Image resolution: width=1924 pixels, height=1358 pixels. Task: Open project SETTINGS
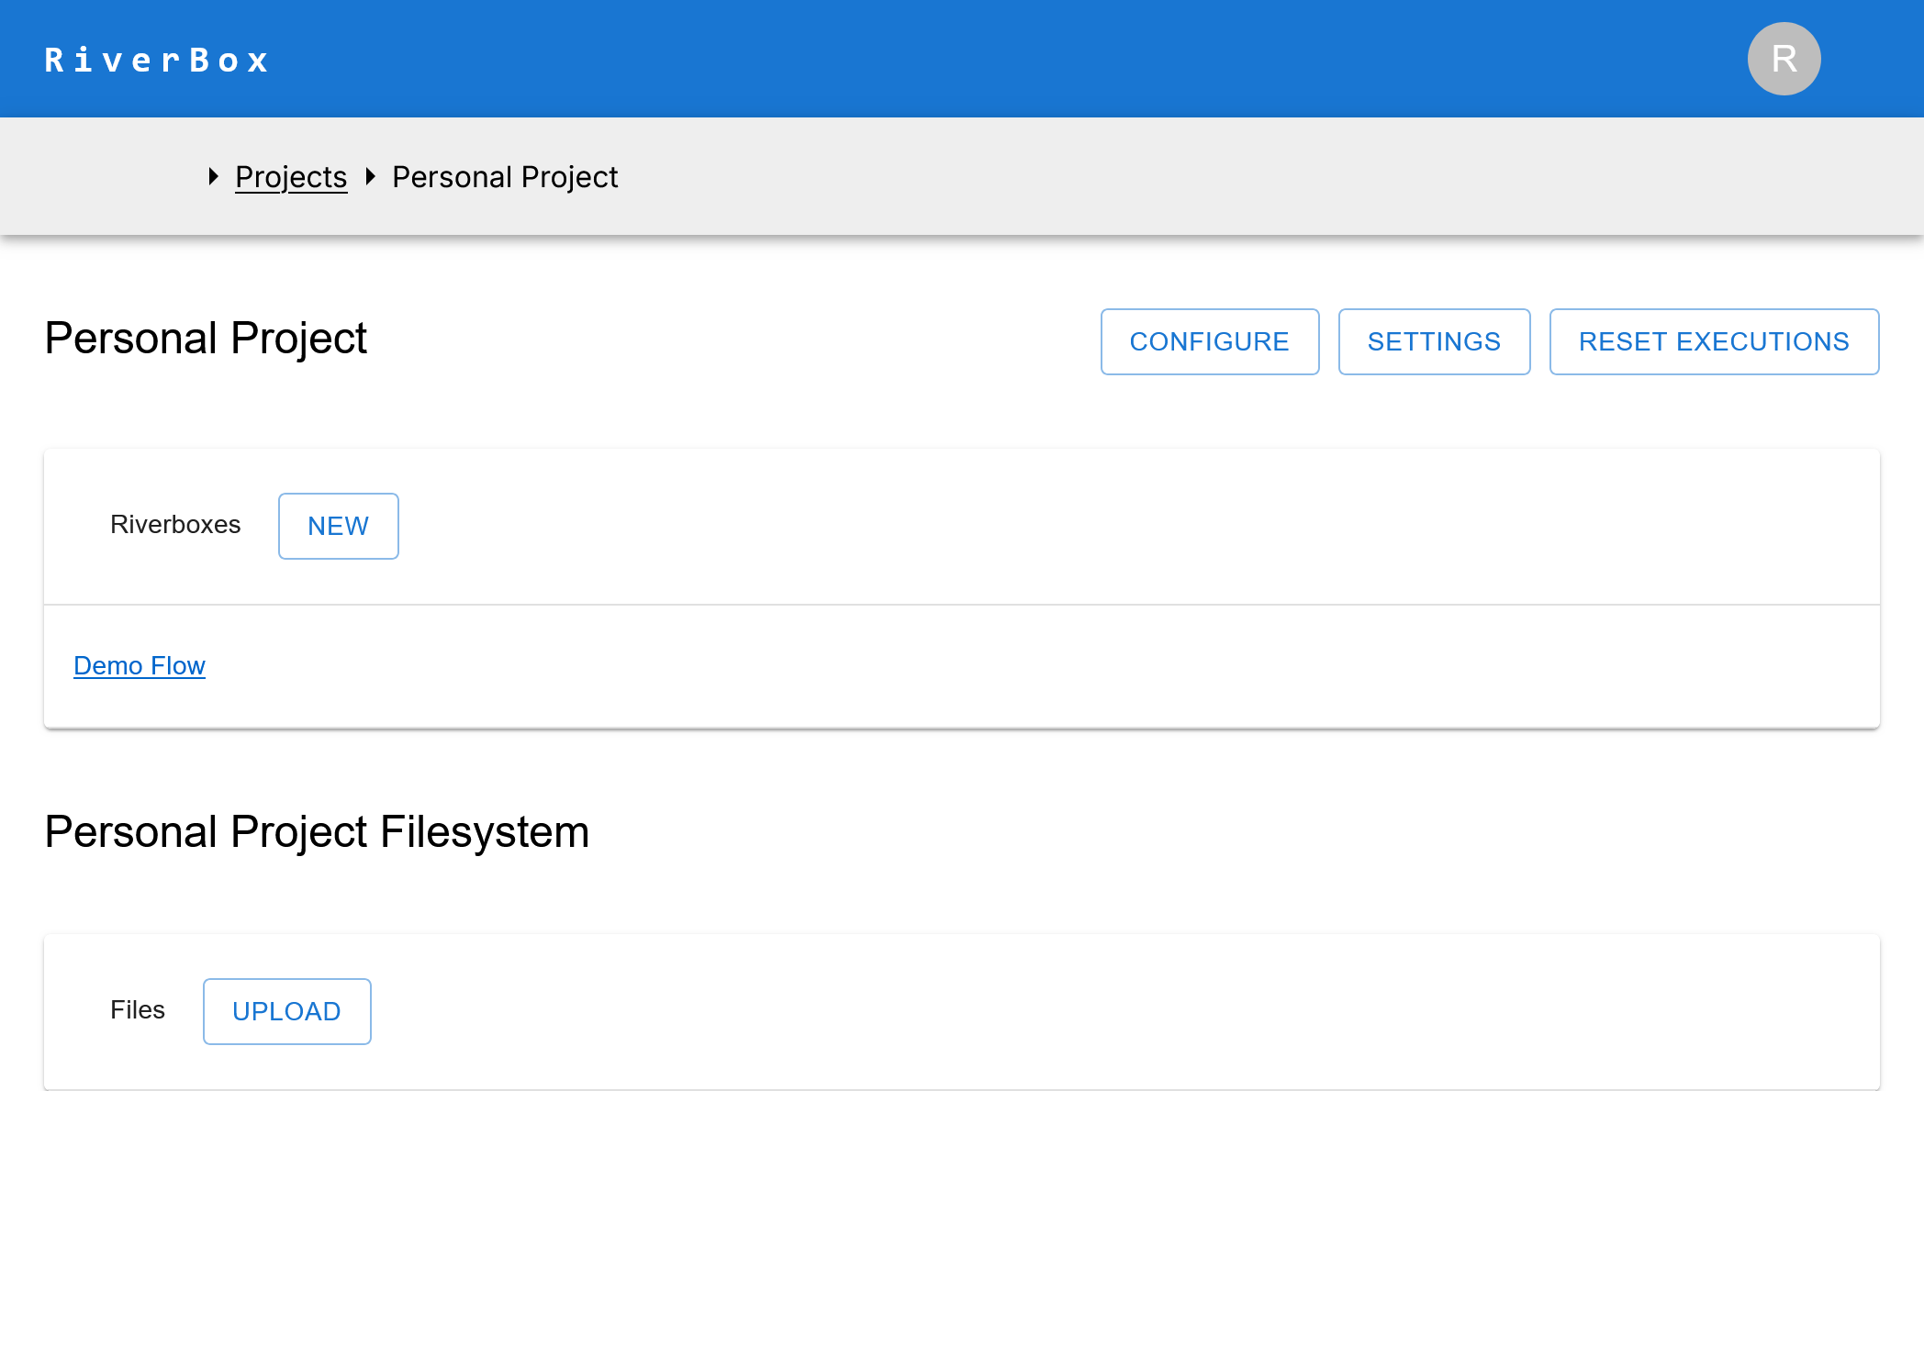pyautogui.click(x=1434, y=341)
